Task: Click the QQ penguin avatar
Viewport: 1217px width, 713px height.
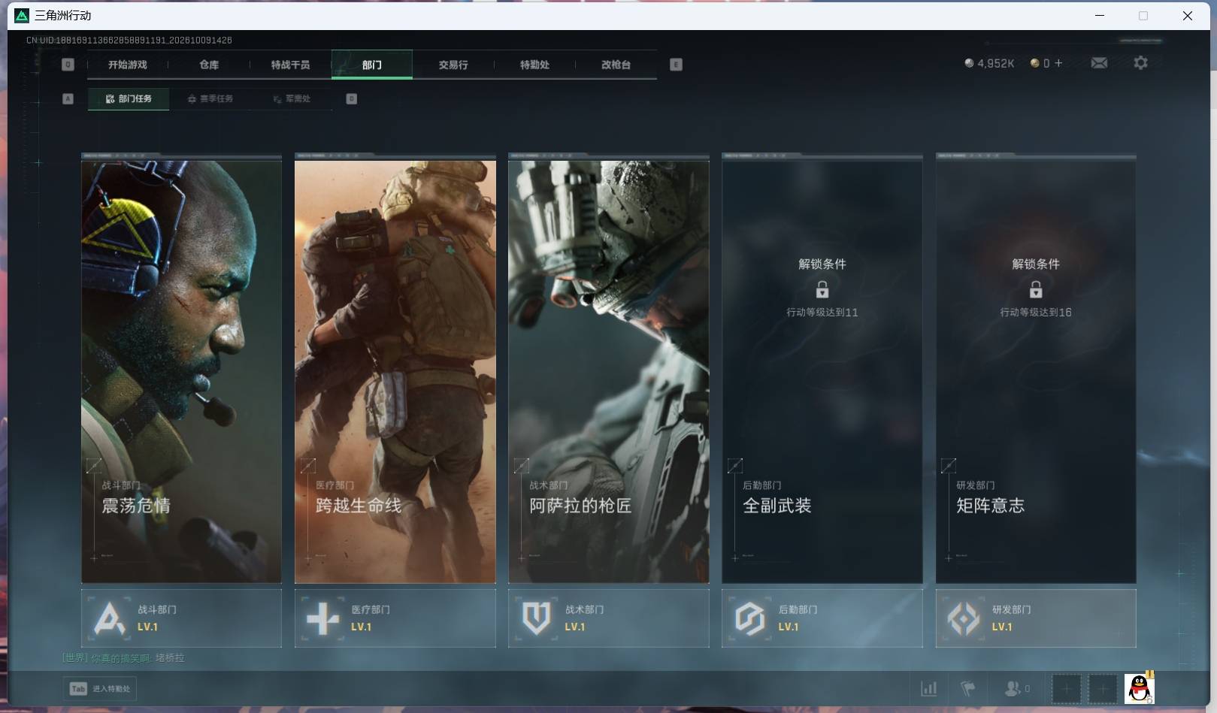Action: (1140, 688)
